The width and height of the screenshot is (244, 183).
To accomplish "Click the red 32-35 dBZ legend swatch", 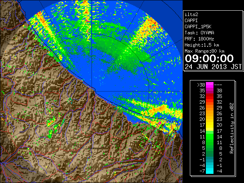I will pyautogui.click(x=210, y=96).
